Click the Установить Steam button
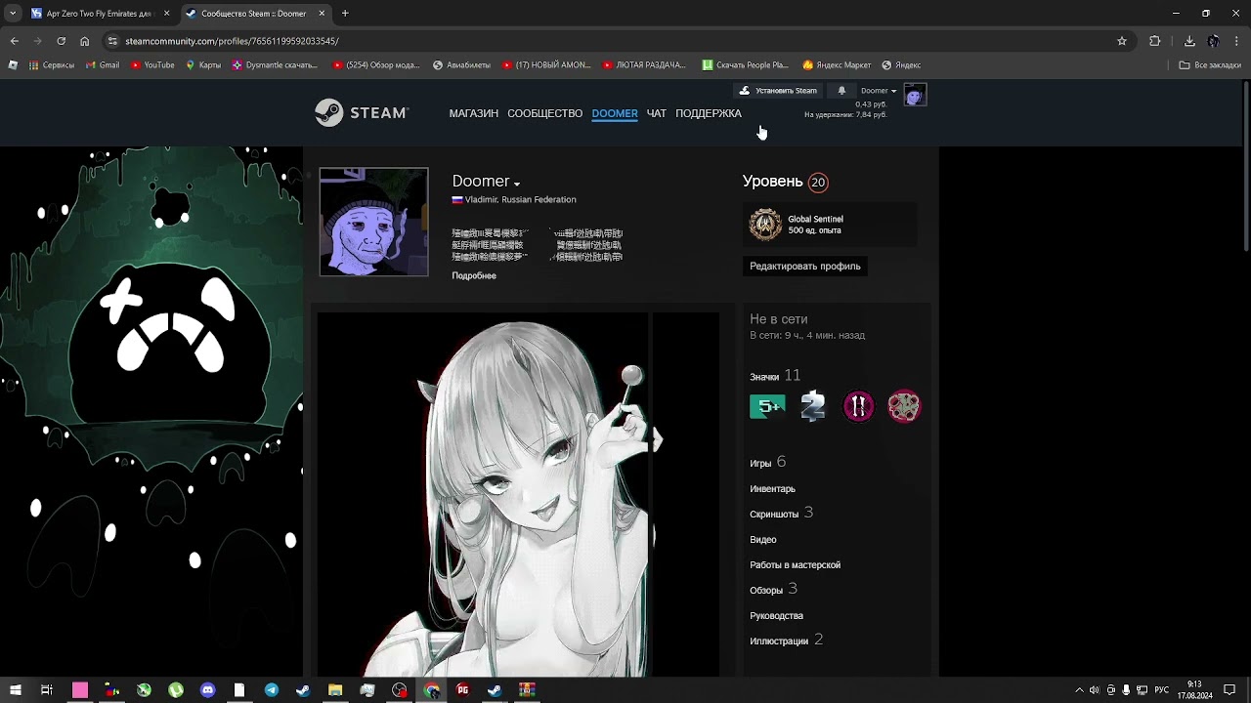This screenshot has height=703, width=1251. (x=778, y=91)
